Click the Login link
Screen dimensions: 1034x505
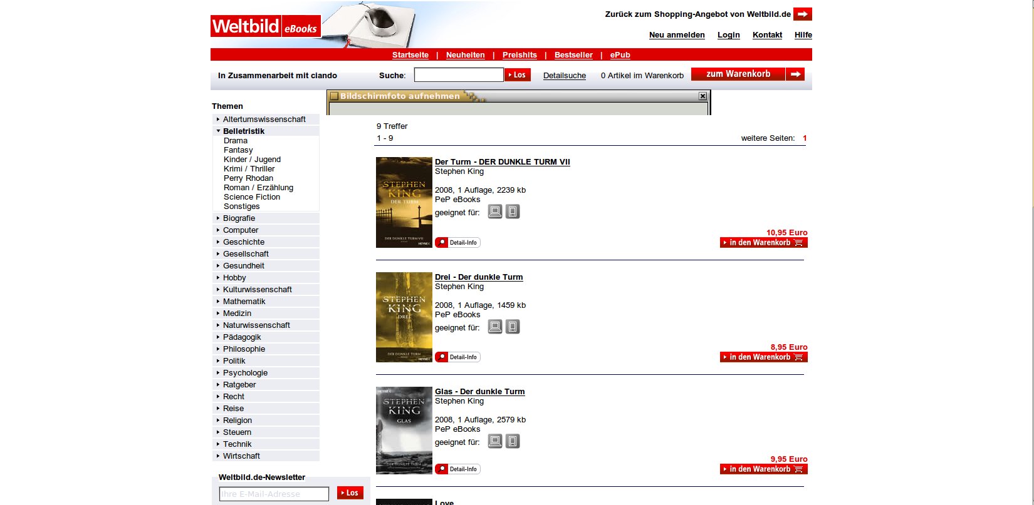click(729, 35)
